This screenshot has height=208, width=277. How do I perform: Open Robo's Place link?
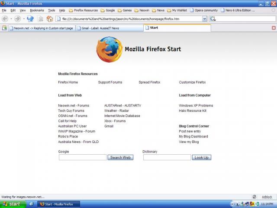point(68,136)
